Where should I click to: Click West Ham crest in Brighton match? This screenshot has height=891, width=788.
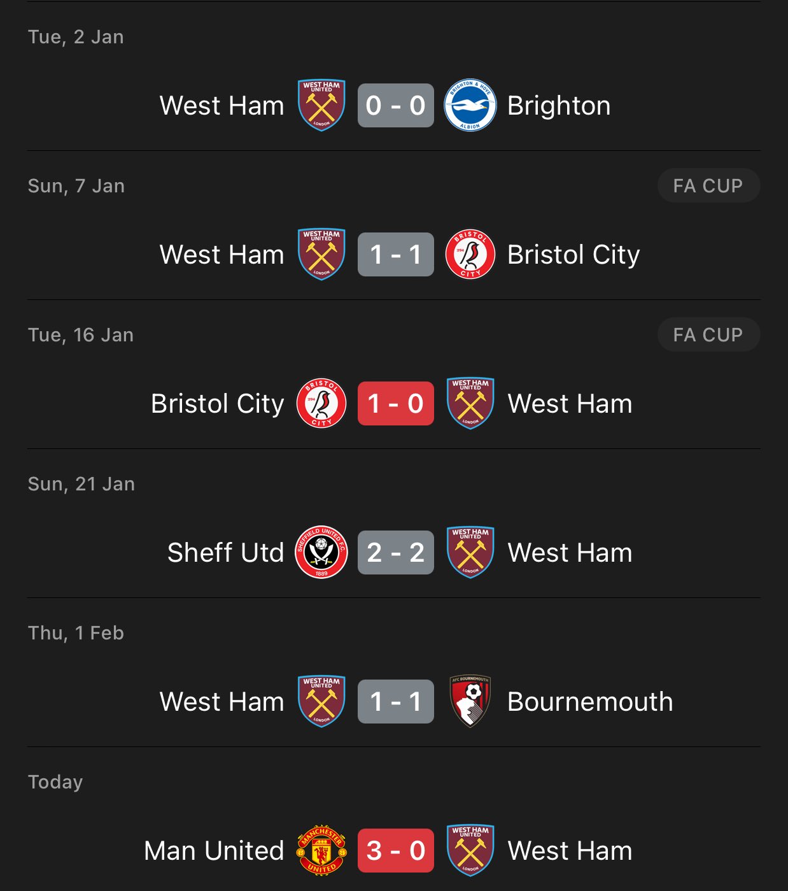321,106
